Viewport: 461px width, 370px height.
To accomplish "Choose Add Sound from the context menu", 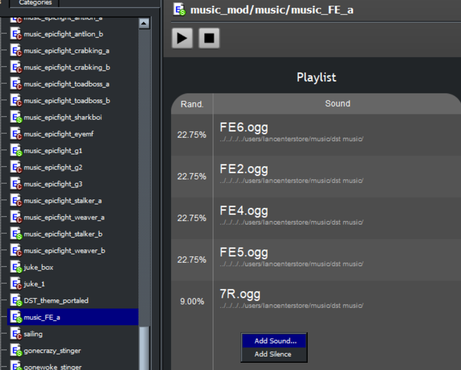I will tap(274, 341).
